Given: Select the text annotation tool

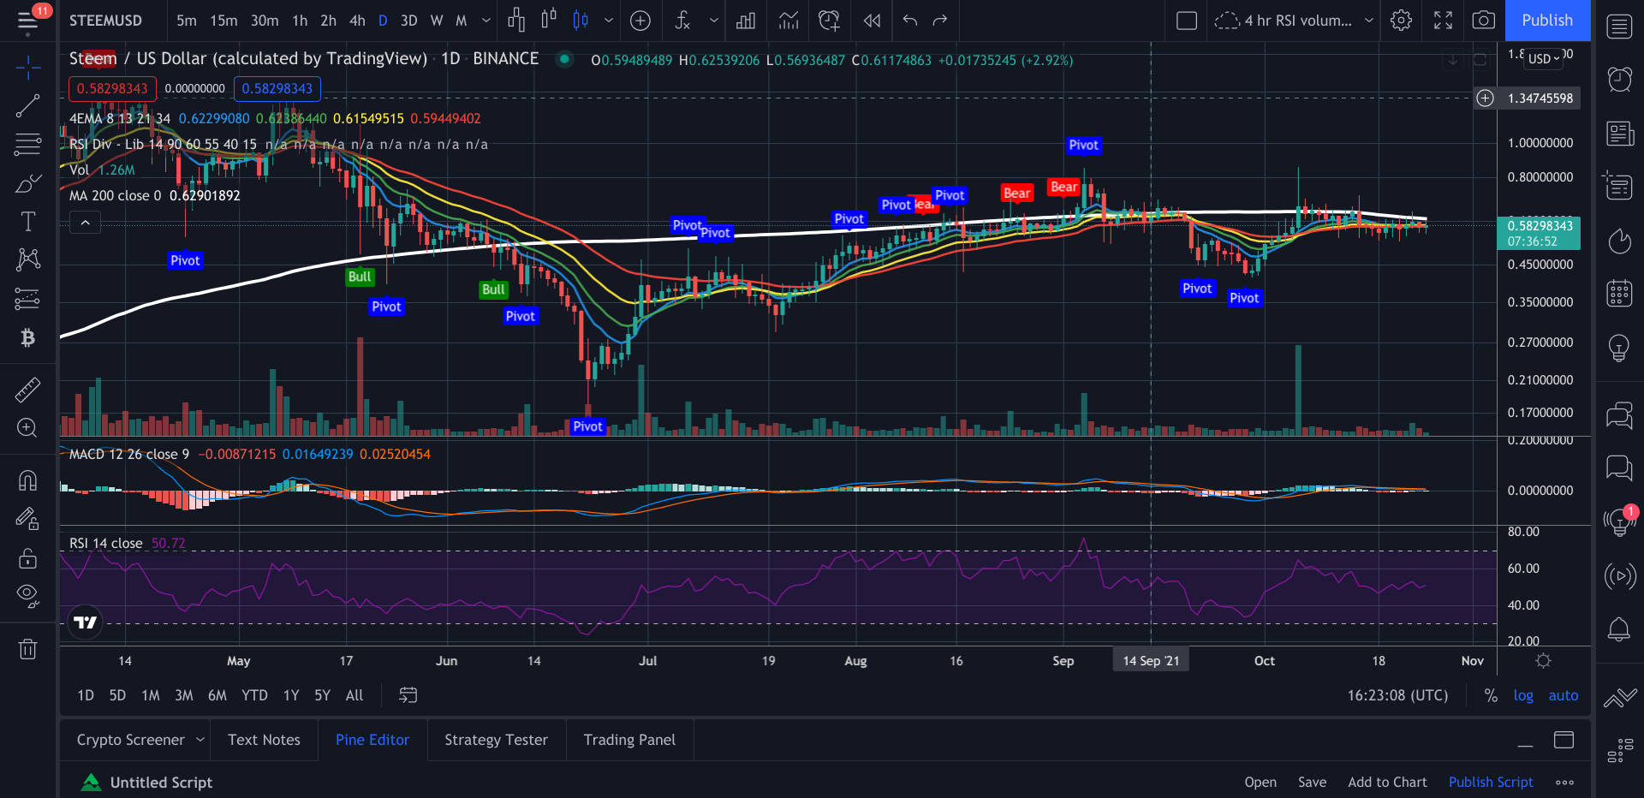Looking at the screenshot, I should (27, 222).
